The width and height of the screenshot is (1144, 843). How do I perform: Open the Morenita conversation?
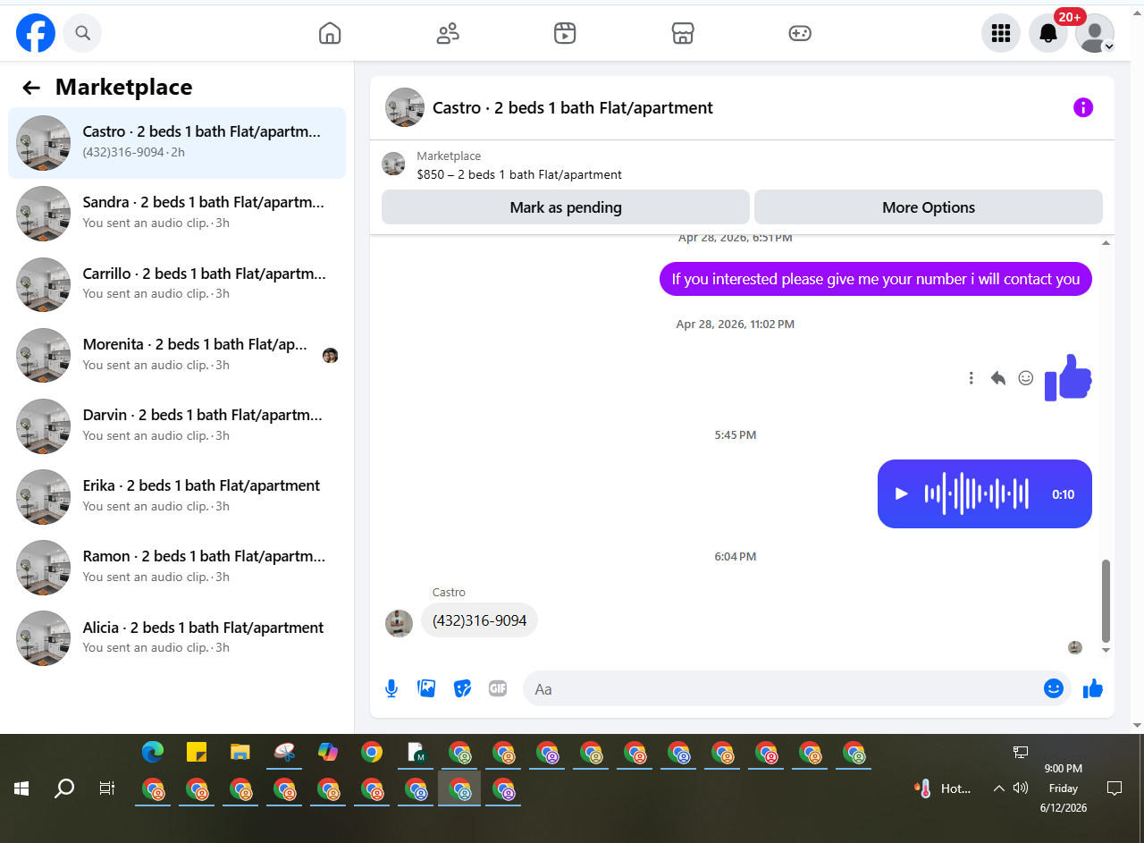(177, 355)
